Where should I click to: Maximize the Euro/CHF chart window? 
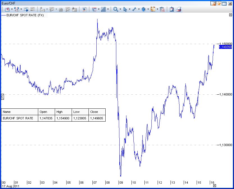(224, 3)
